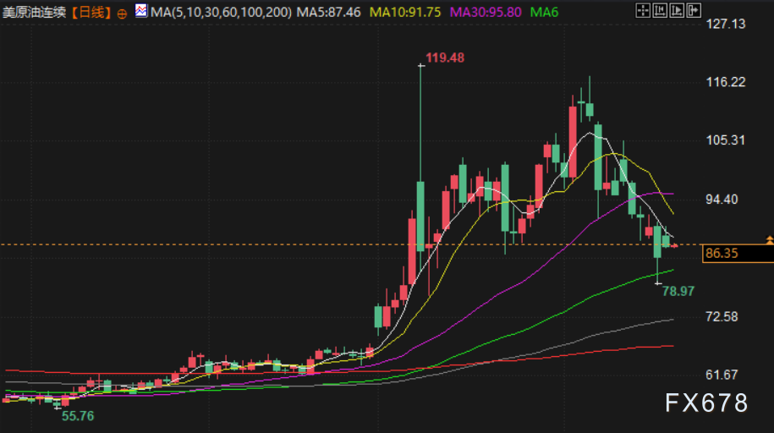Open MA(5,10,30,60,100,200) parameter settings
The width and height of the screenshot is (774, 433).
click(x=221, y=13)
